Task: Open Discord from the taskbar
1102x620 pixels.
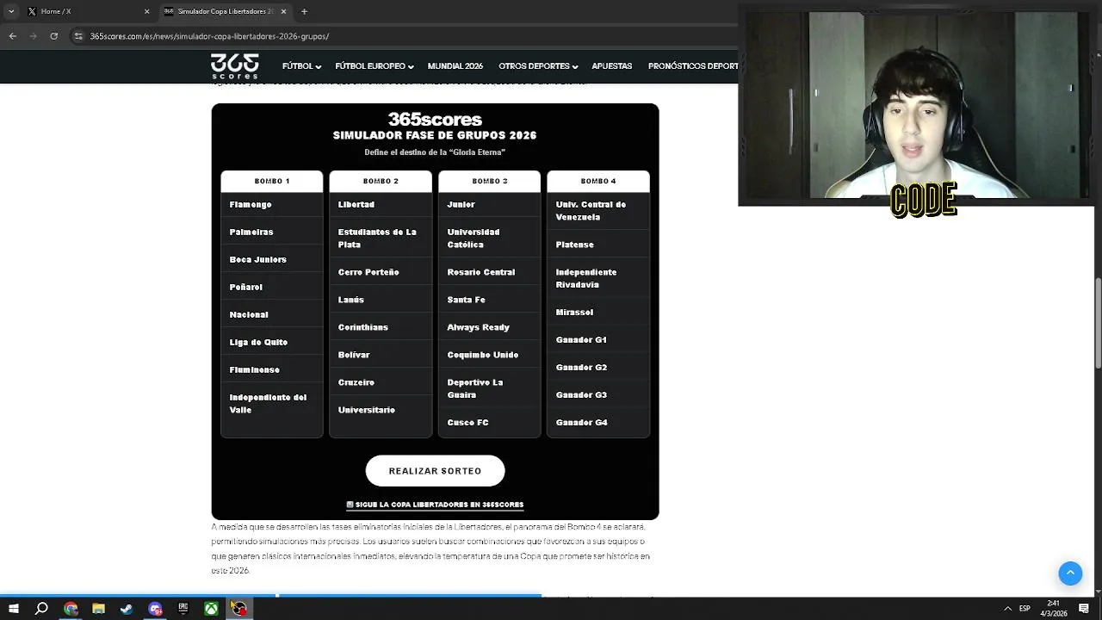Action: (x=155, y=609)
